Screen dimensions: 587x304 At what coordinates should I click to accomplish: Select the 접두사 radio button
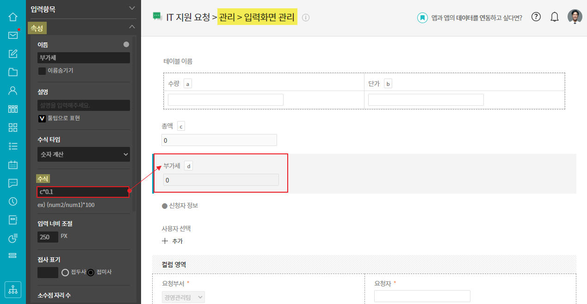(x=65, y=272)
